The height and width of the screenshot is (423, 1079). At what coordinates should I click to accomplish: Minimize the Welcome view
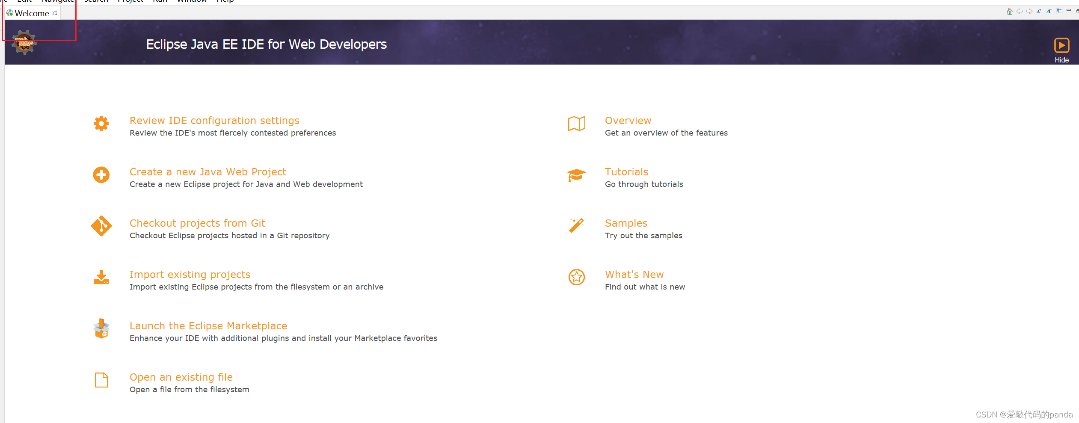click(1069, 10)
